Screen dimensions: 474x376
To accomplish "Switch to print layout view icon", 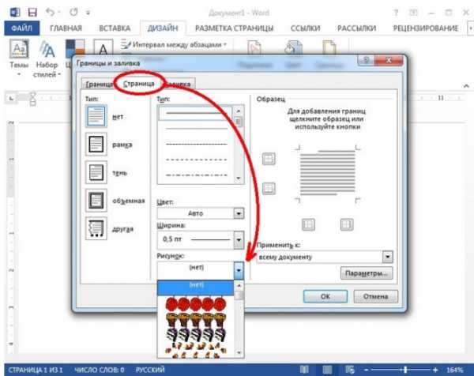I will point(327,370).
